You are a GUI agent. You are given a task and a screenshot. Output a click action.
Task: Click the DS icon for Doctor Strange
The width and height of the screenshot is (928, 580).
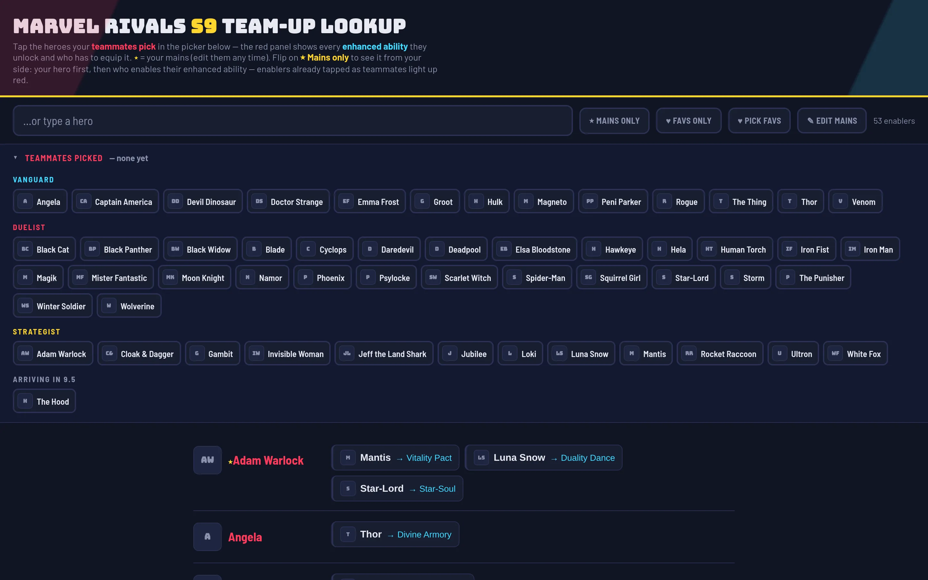pos(259,201)
